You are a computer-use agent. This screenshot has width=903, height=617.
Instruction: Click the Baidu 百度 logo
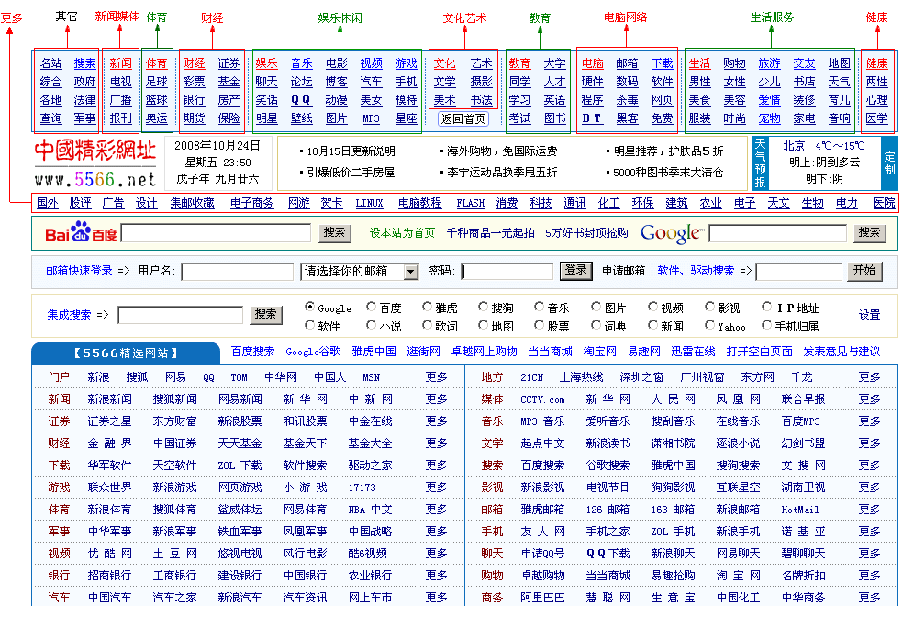81,232
